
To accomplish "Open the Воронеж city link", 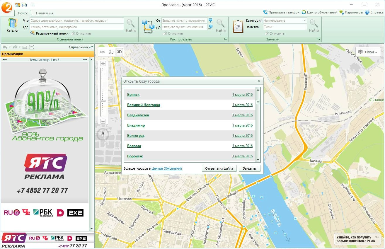I will click(x=135, y=156).
